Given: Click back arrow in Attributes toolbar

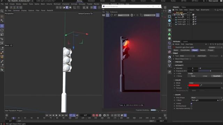Looking at the screenshot, I should pos(206,44).
